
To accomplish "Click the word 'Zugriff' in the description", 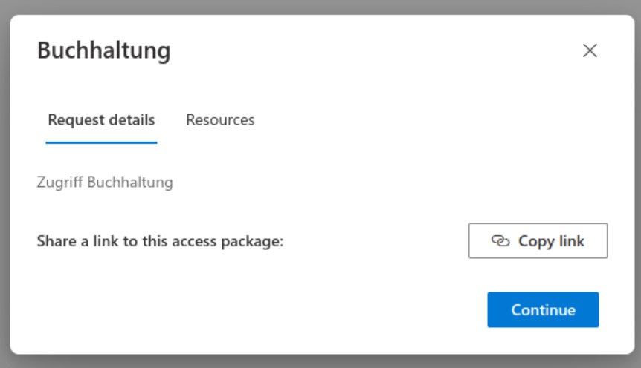I will click(59, 182).
